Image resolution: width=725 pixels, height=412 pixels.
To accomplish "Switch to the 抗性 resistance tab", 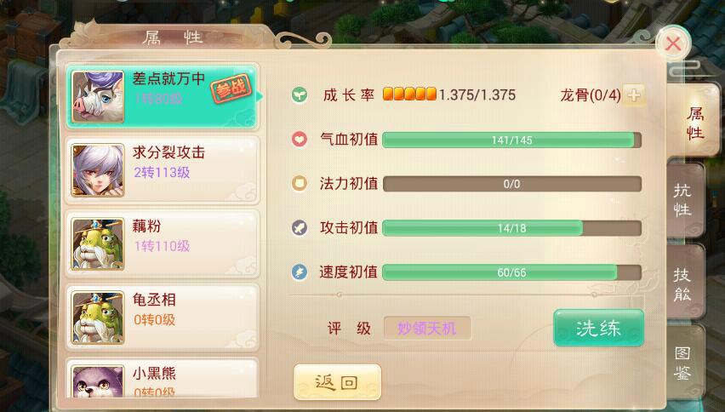I will [x=683, y=200].
